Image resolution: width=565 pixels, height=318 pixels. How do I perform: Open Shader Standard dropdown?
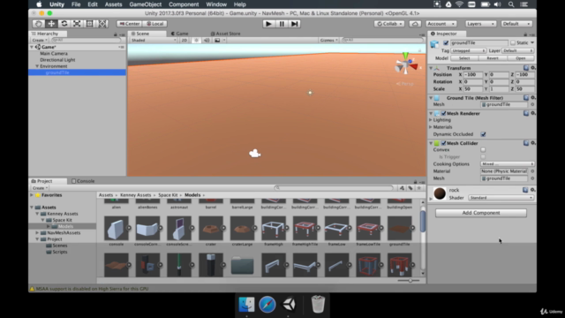(501, 198)
